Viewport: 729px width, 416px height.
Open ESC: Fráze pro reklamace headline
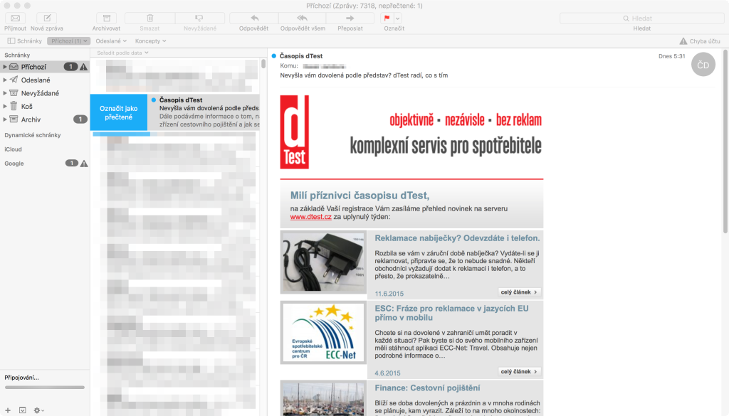point(451,313)
